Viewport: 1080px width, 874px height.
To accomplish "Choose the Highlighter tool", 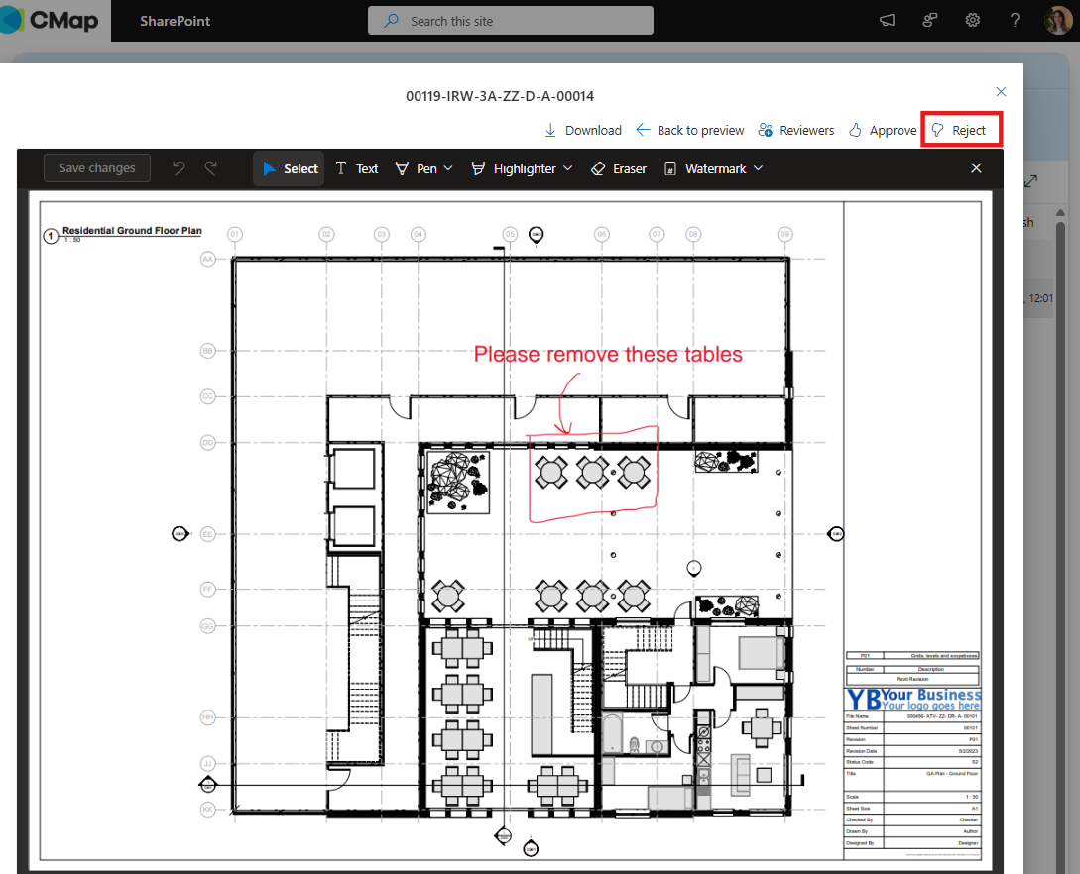I will [x=514, y=168].
